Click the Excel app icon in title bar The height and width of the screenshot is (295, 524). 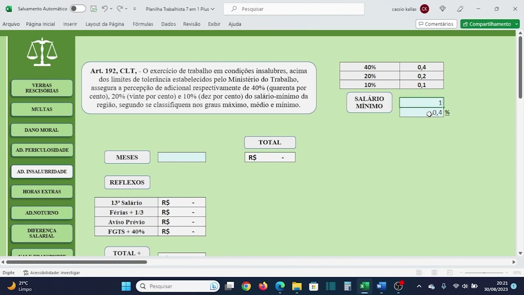9,9
